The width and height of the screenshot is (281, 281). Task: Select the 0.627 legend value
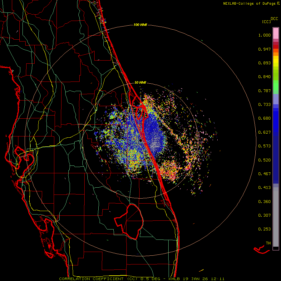(264, 132)
